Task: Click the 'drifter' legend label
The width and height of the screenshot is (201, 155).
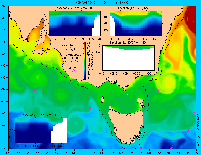Action: (x=73, y=68)
